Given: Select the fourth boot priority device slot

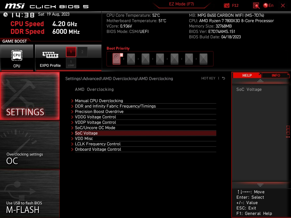Looking at the screenshot, I should [x=160, y=59].
